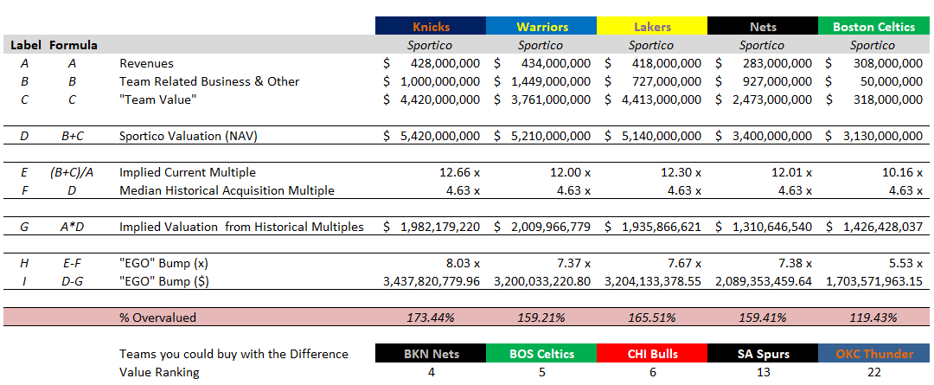
Task: Click Nets revenue 283,000,000
Action: 777,63
